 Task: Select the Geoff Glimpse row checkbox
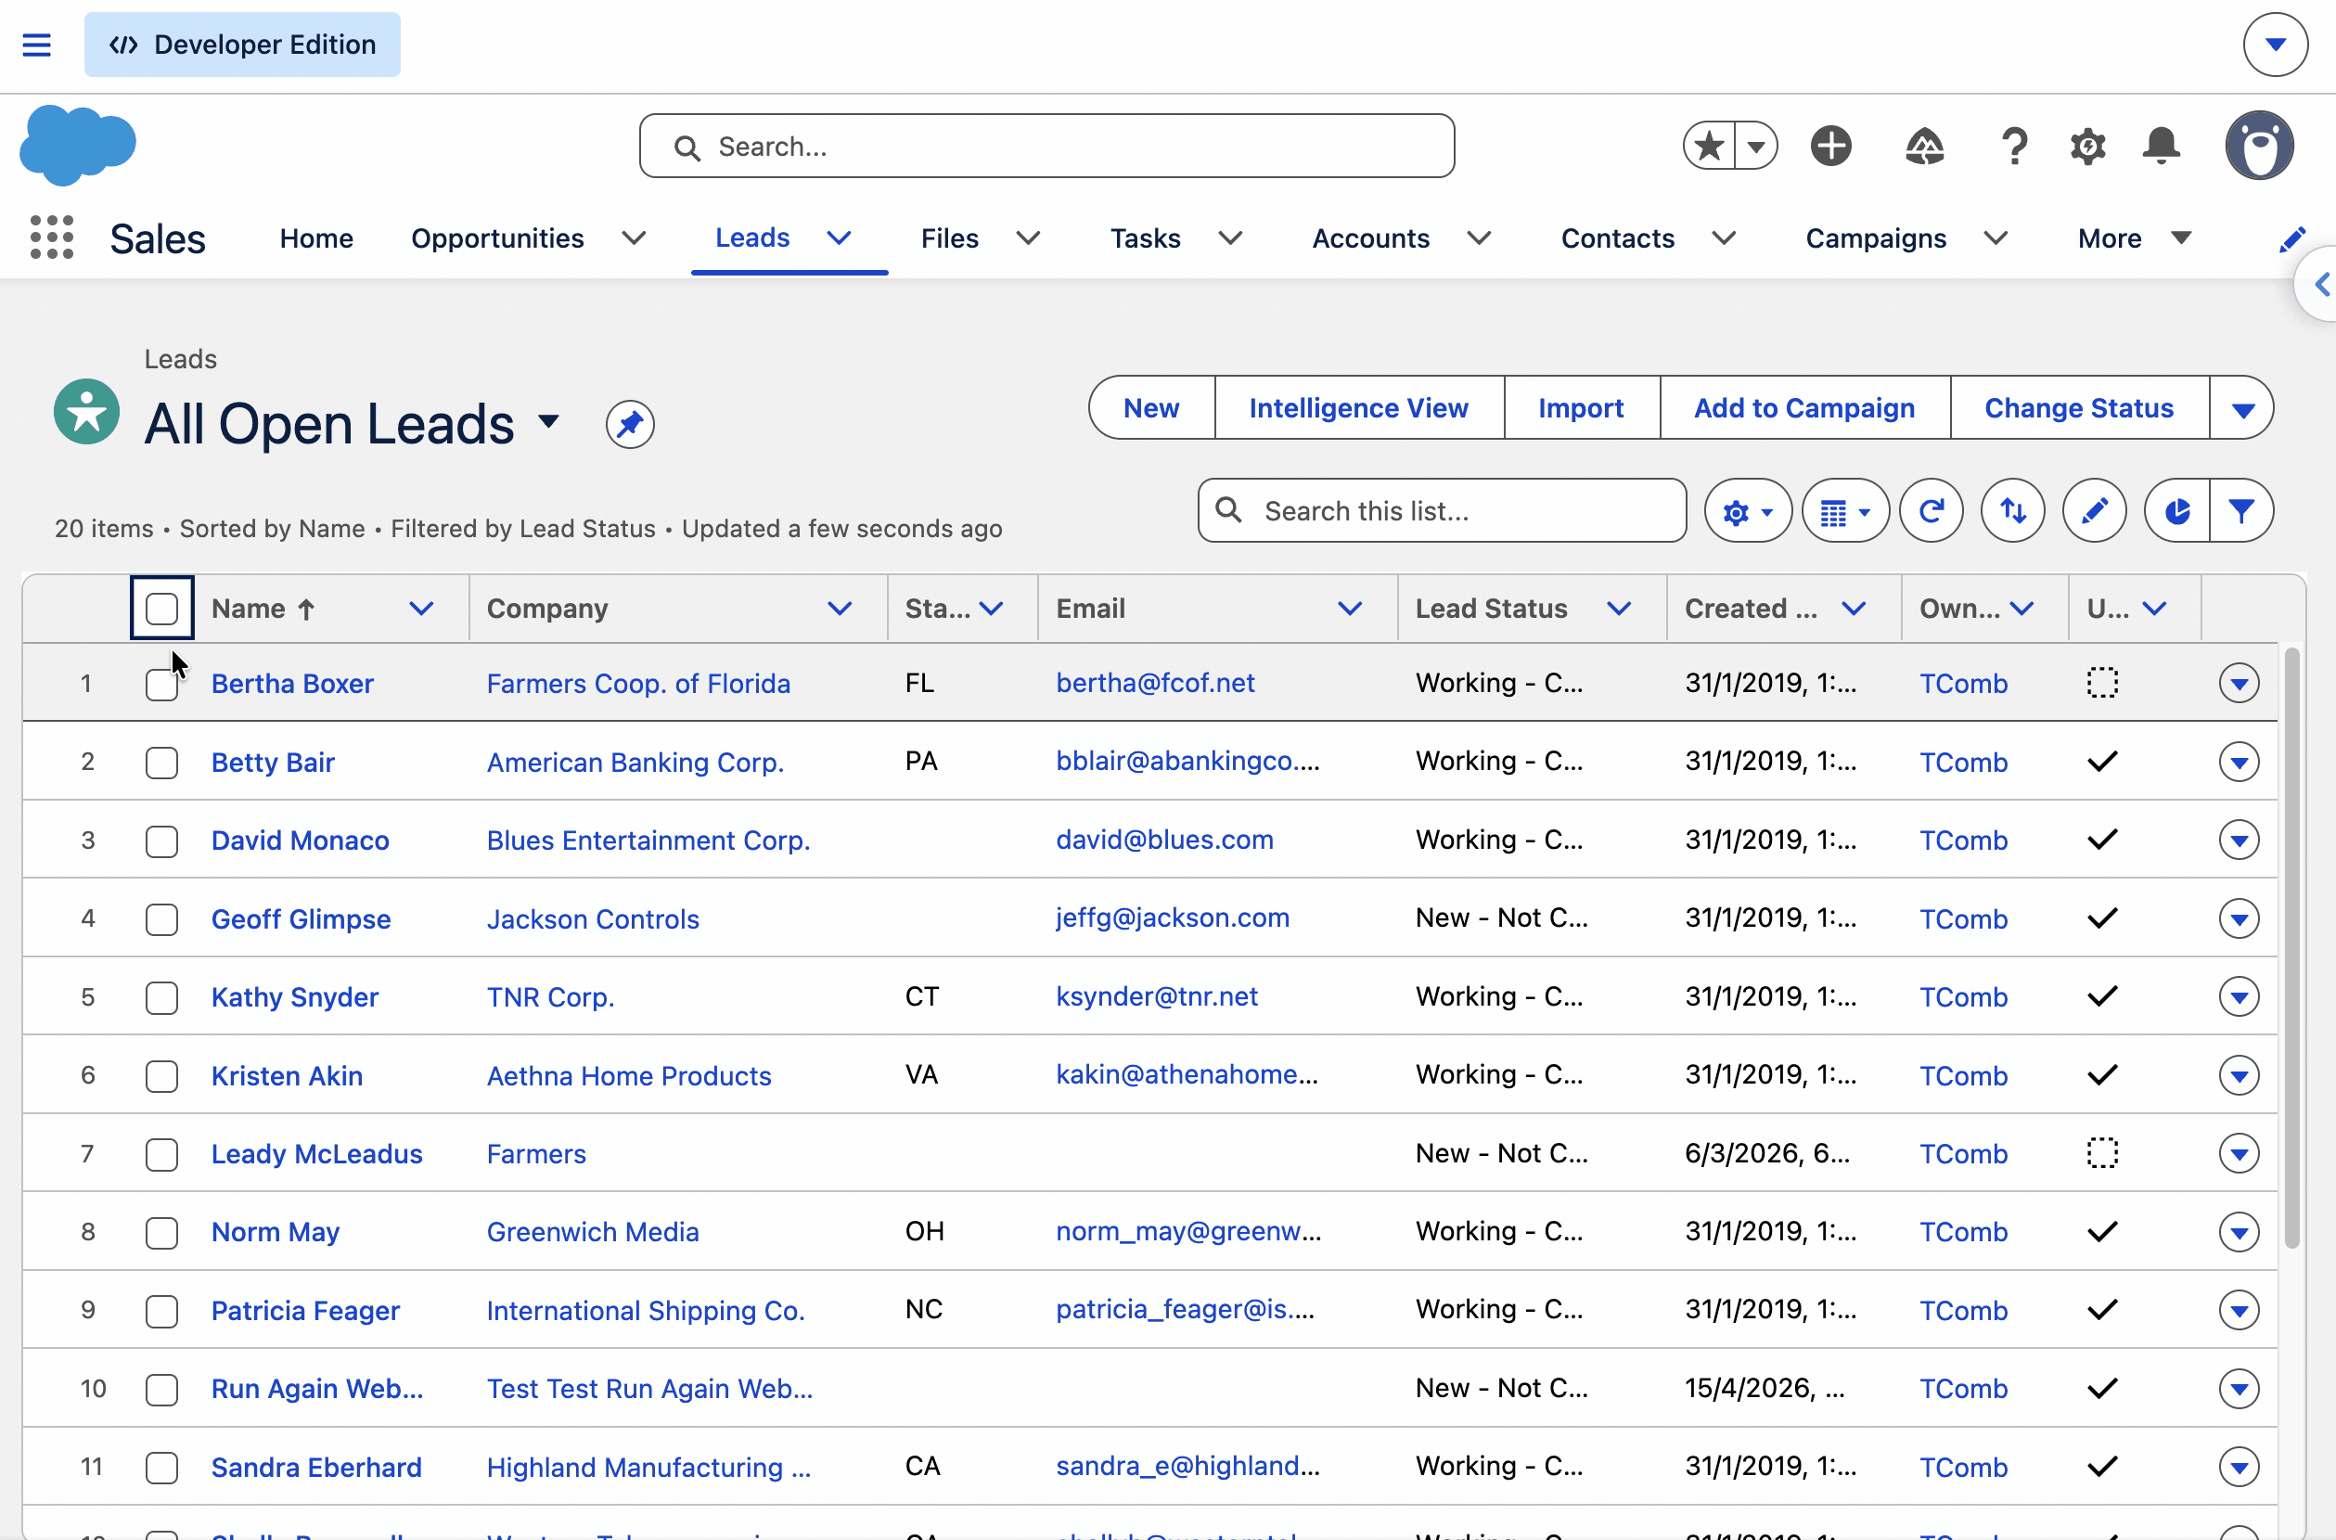click(x=162, y=920)
